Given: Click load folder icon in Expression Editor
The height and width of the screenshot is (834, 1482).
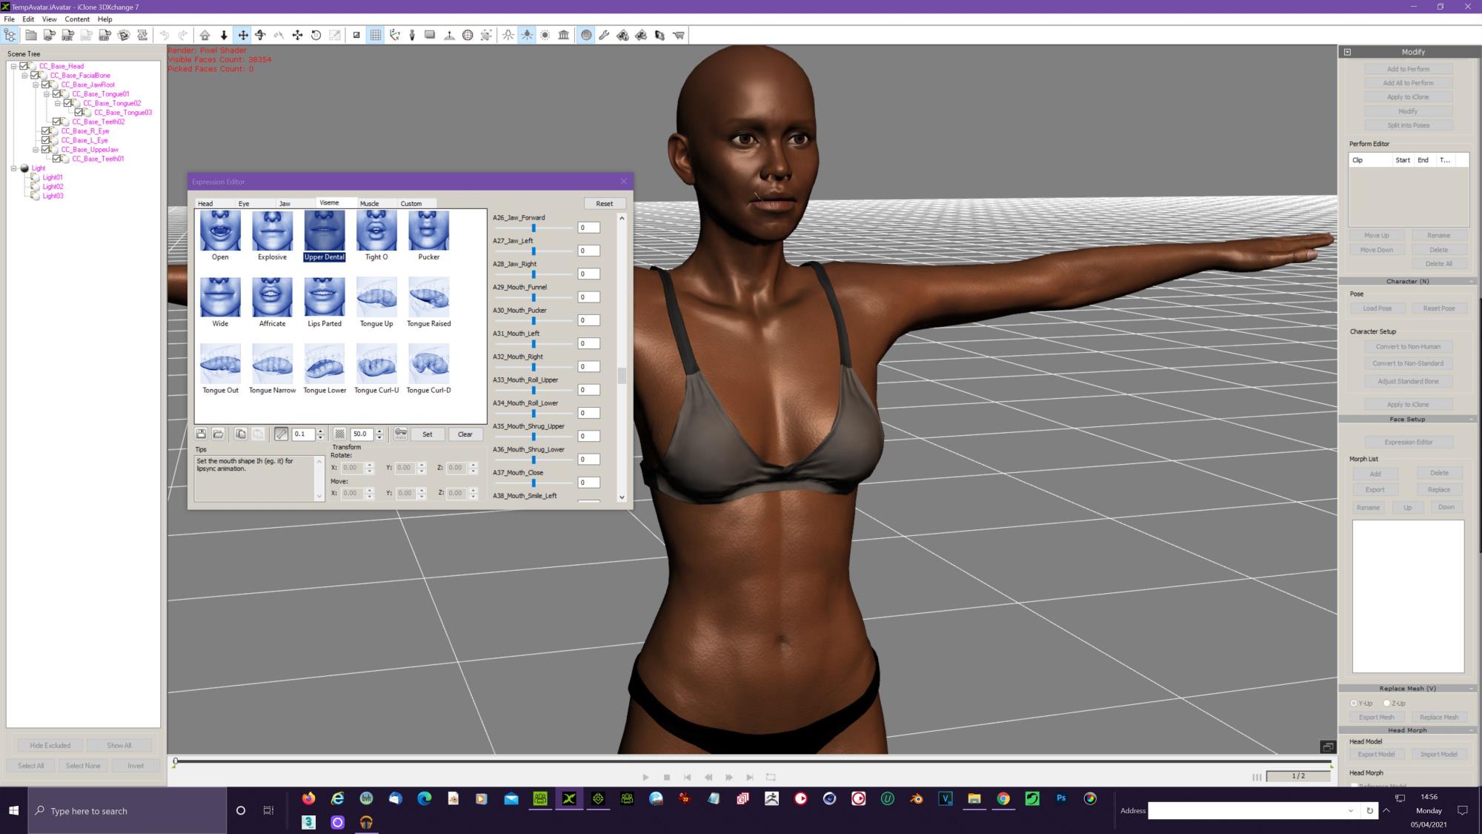Looking at the screenshot, I should (218, 434).
